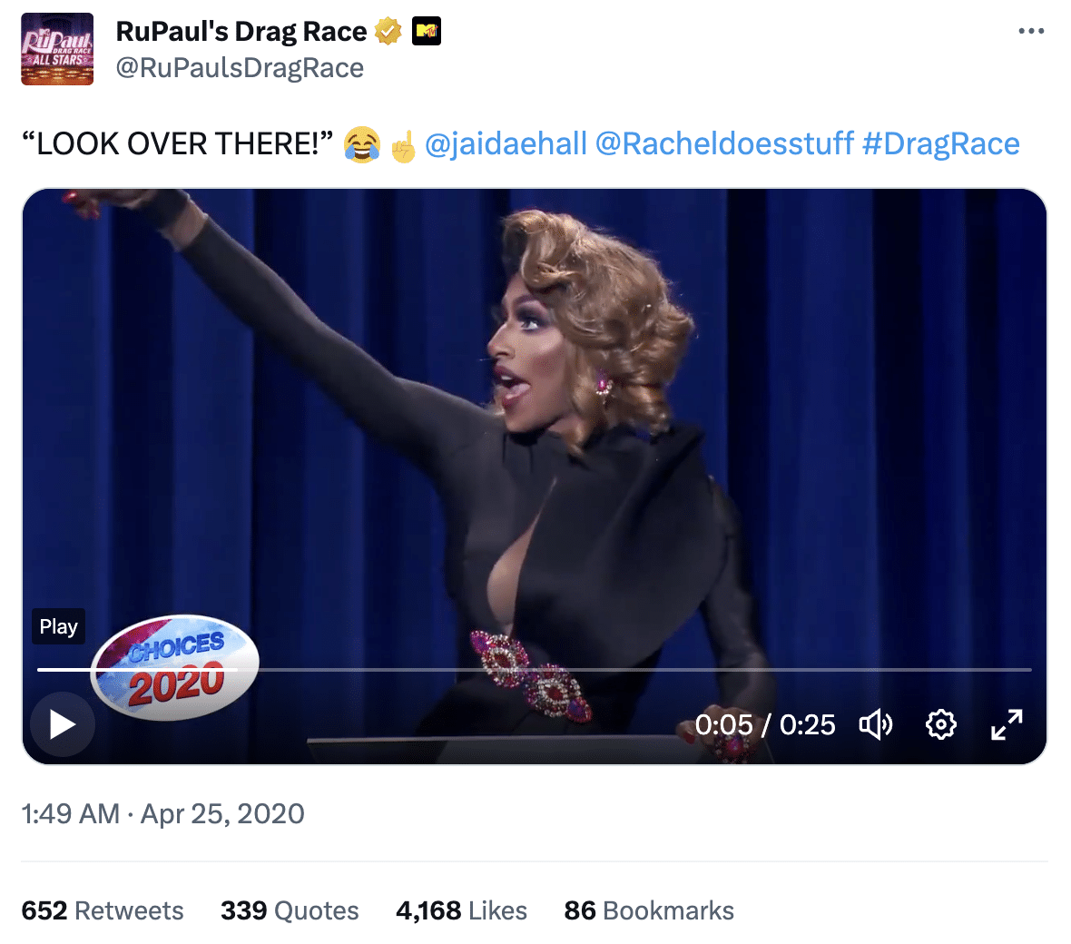
Task: View the 652 Retweets list
Action: point(103,910)
